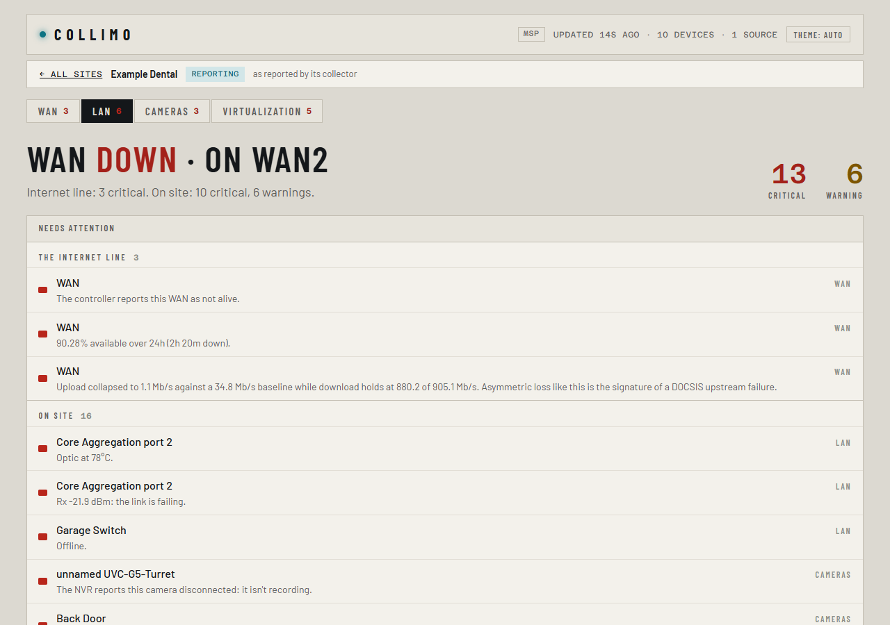This screenshot has height=625, width=890.
Task: Click red status marker beside 90.28% availability alert
Action: (x=43, y=334)
